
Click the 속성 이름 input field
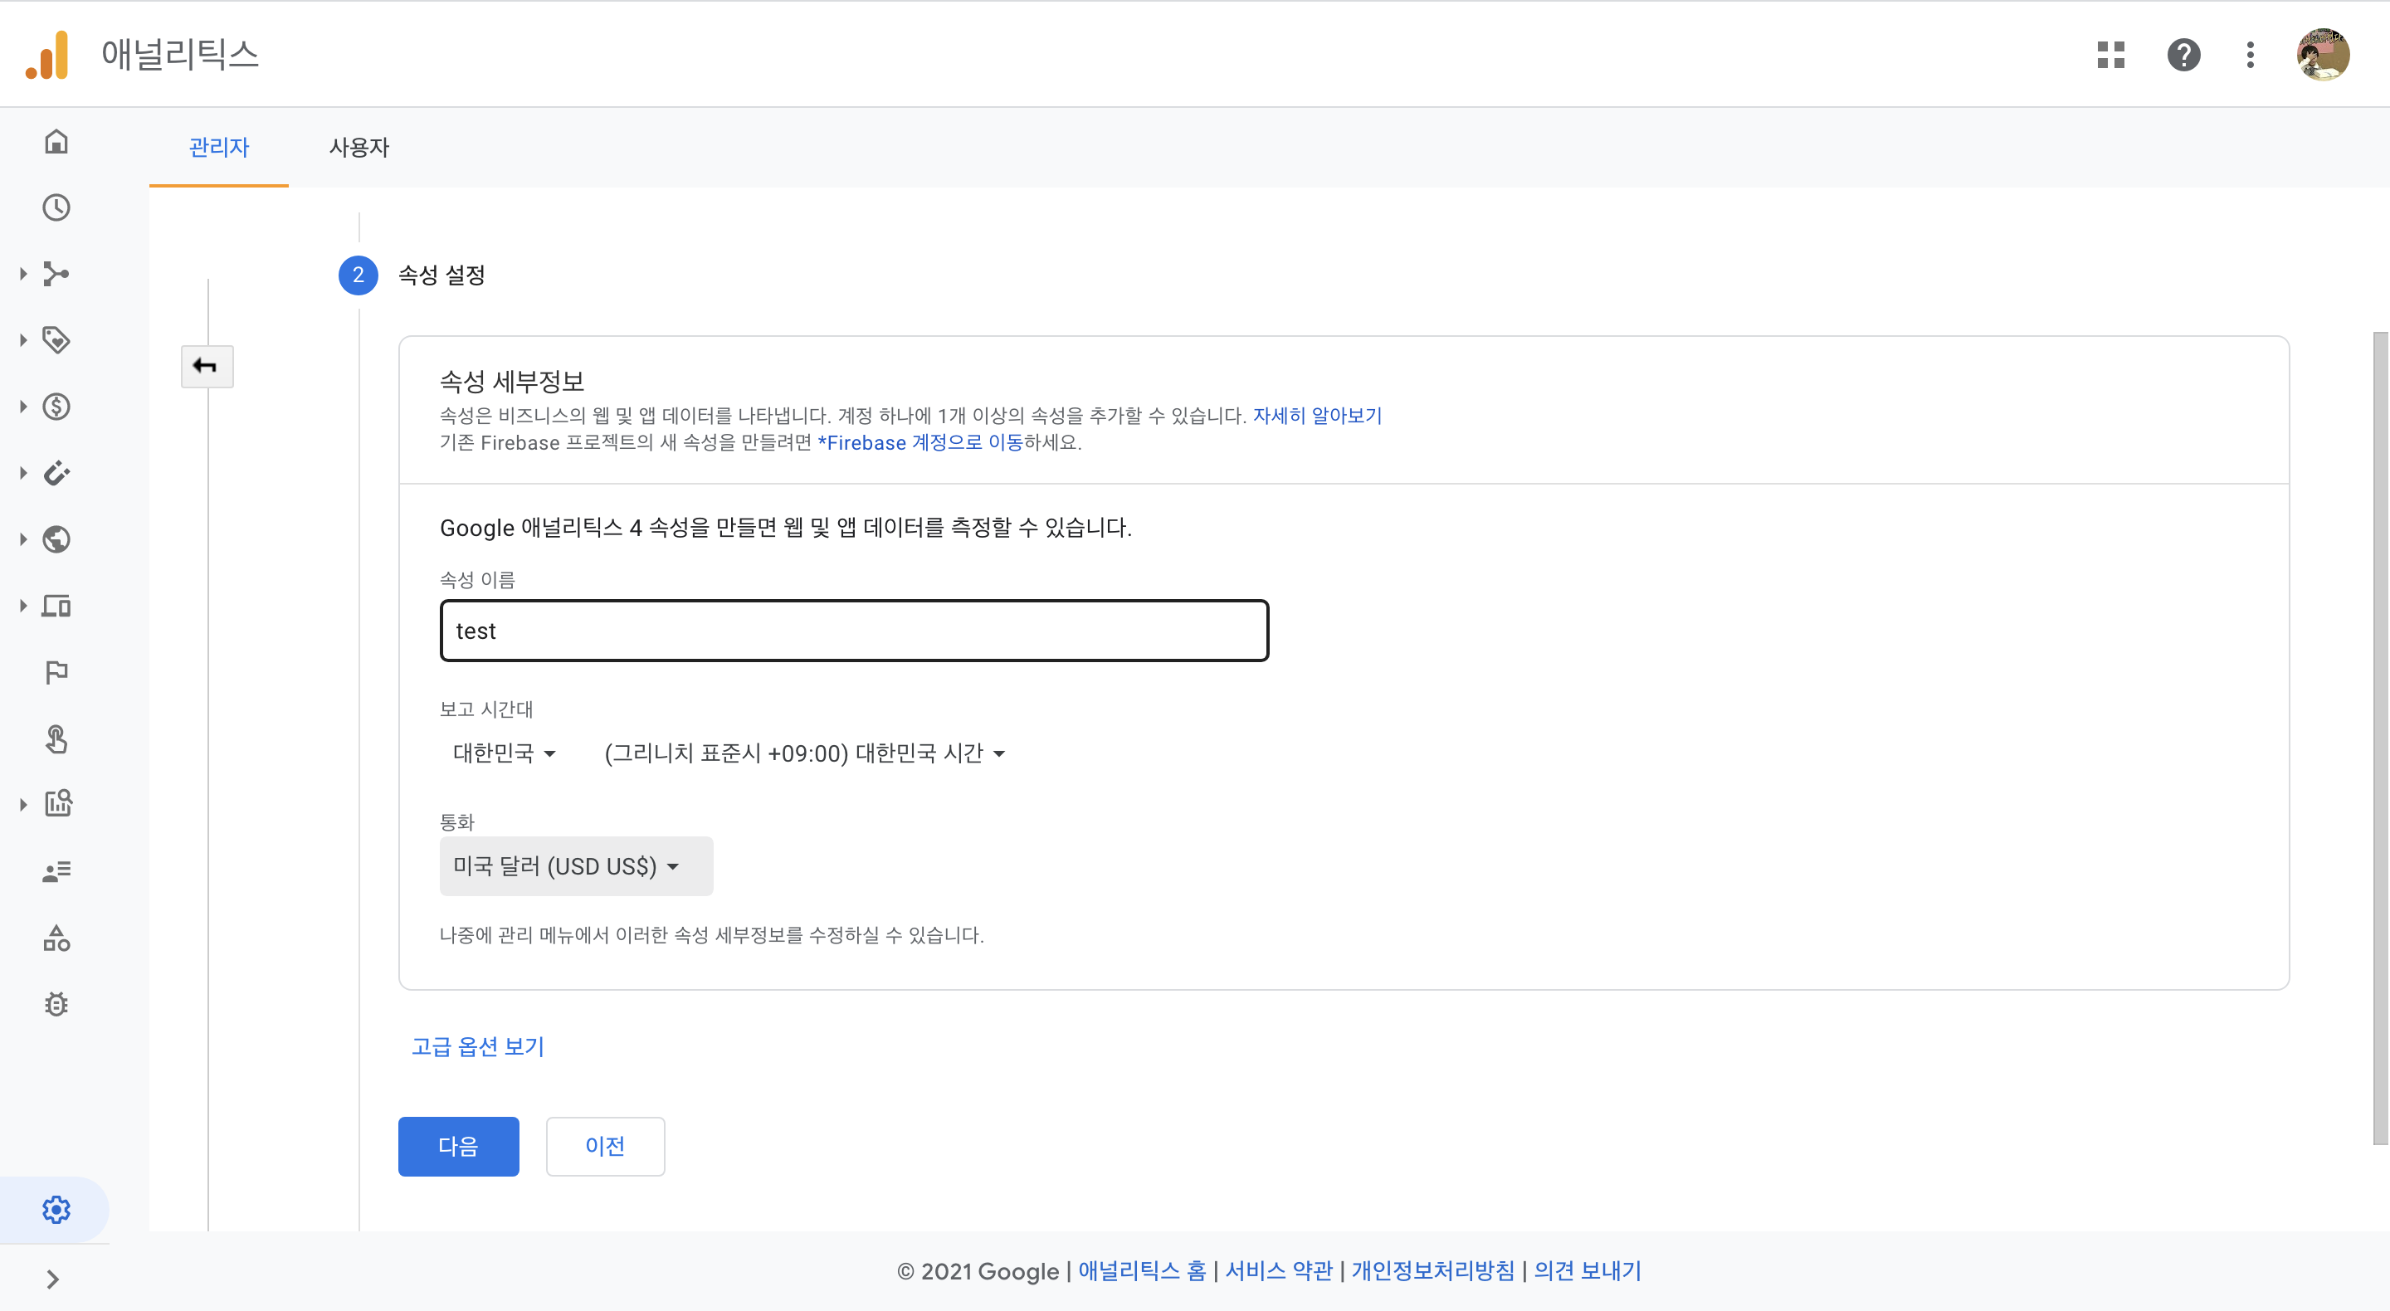point(854,631)
